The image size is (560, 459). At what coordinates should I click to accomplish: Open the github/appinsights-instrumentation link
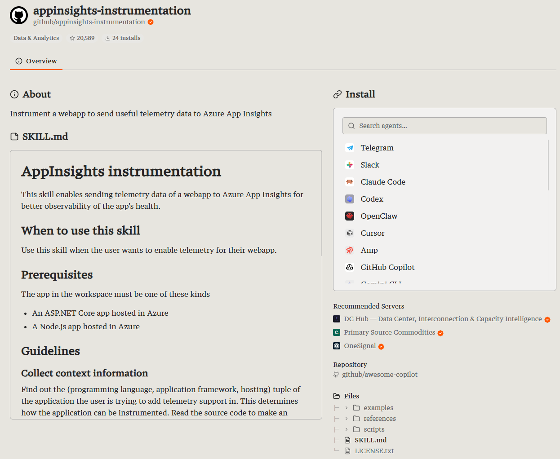pos(89,22)
